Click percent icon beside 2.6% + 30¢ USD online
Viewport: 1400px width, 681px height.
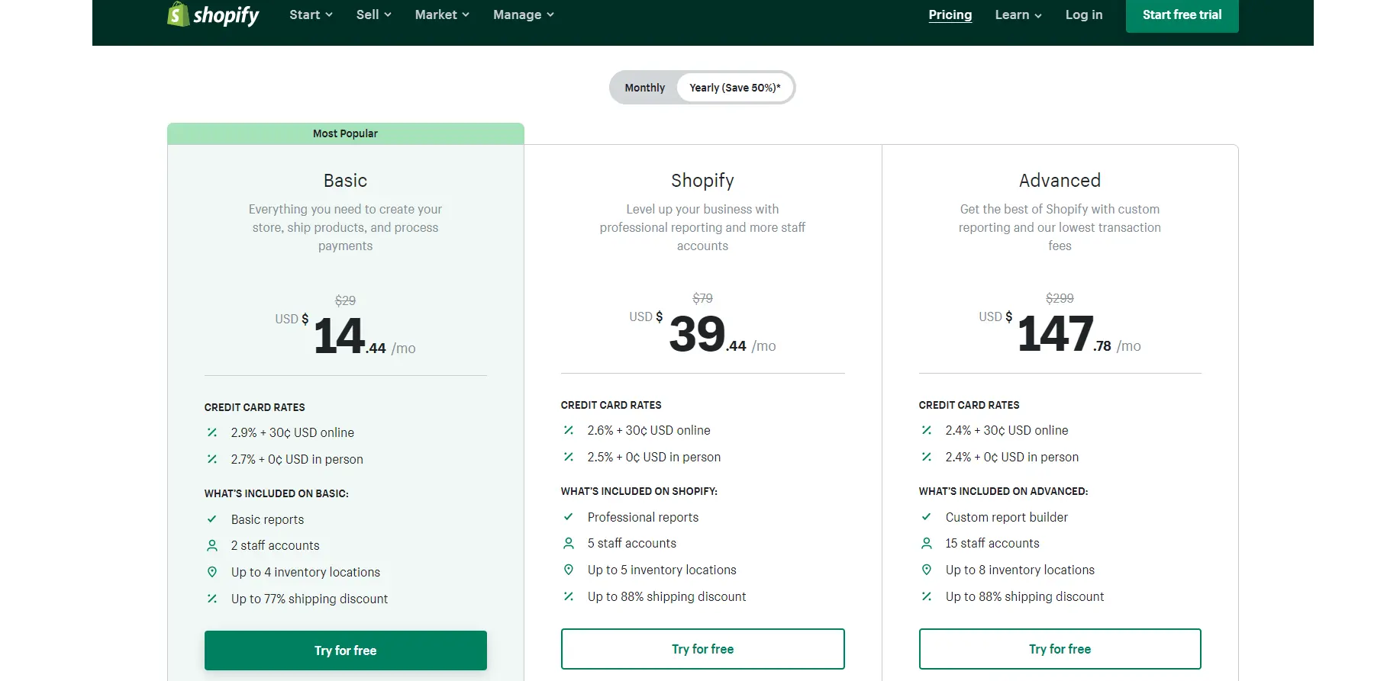coord(569,430)
